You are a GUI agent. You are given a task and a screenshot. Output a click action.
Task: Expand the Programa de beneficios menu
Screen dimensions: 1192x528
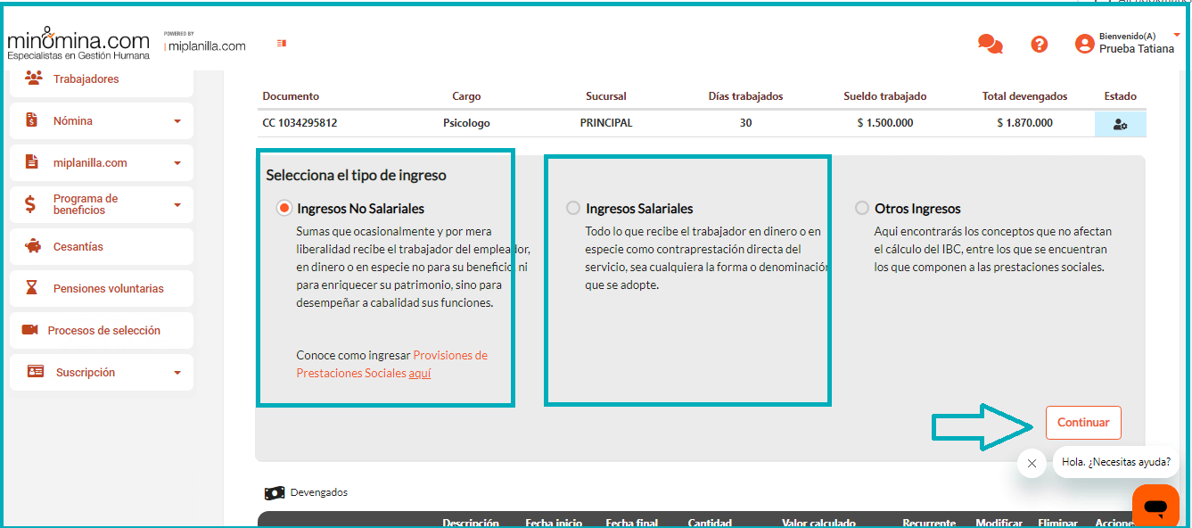177,205
